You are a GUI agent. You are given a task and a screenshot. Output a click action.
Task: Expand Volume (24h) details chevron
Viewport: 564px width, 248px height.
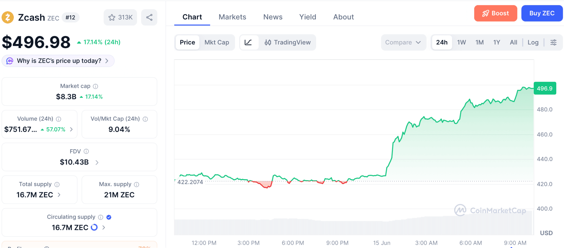pos(72,129)
